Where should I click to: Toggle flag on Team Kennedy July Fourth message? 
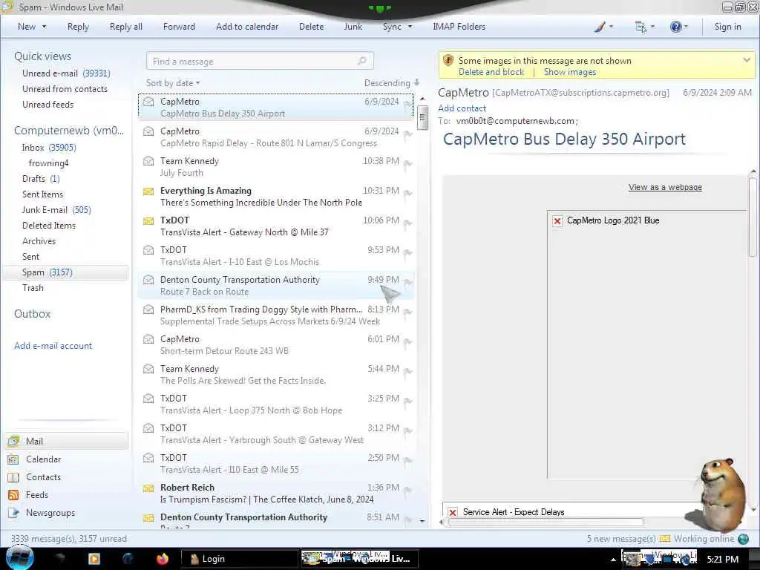pyautogui.click(x=407, y=164)
